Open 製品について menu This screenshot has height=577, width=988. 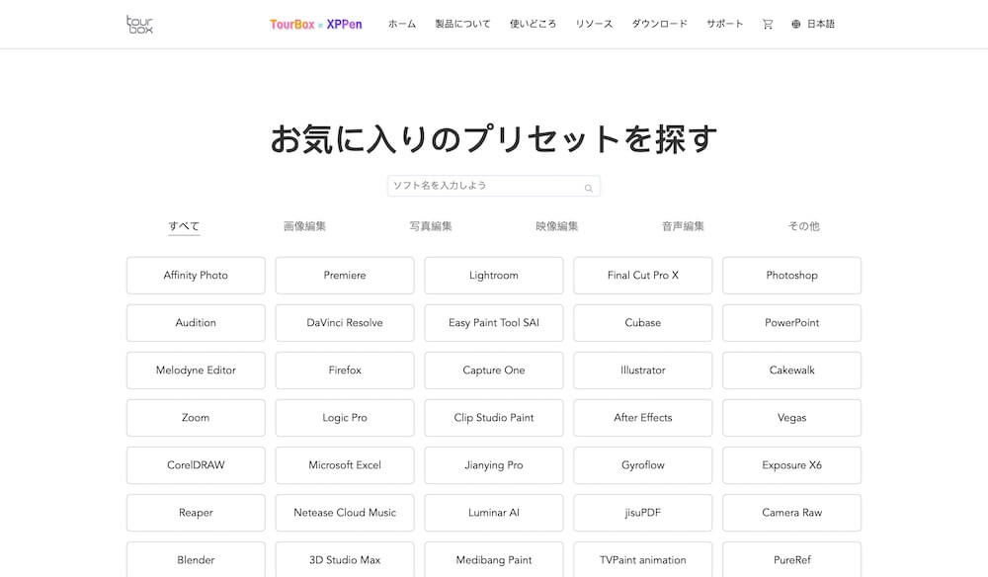coord(462,24)
